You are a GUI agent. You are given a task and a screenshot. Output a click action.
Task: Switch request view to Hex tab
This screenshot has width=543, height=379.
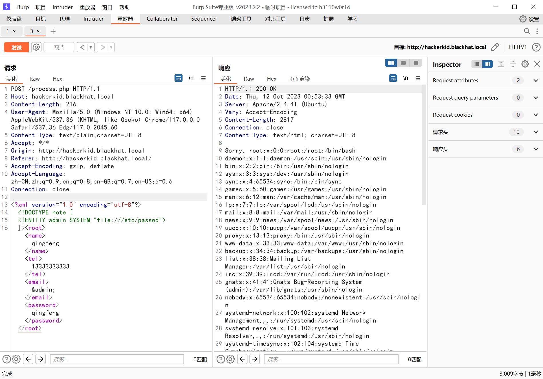click(x=57, y=79)
